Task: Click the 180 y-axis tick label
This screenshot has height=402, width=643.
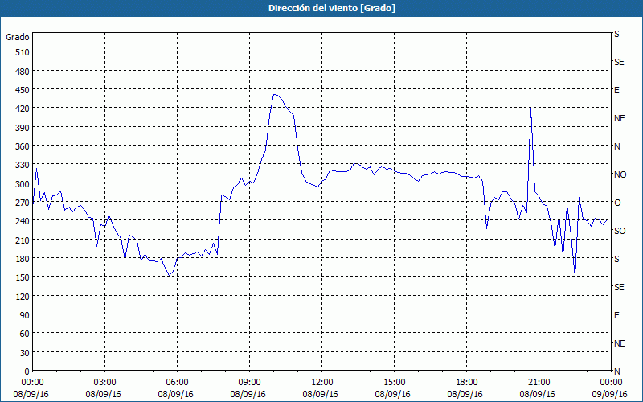Action: (23, 259)
